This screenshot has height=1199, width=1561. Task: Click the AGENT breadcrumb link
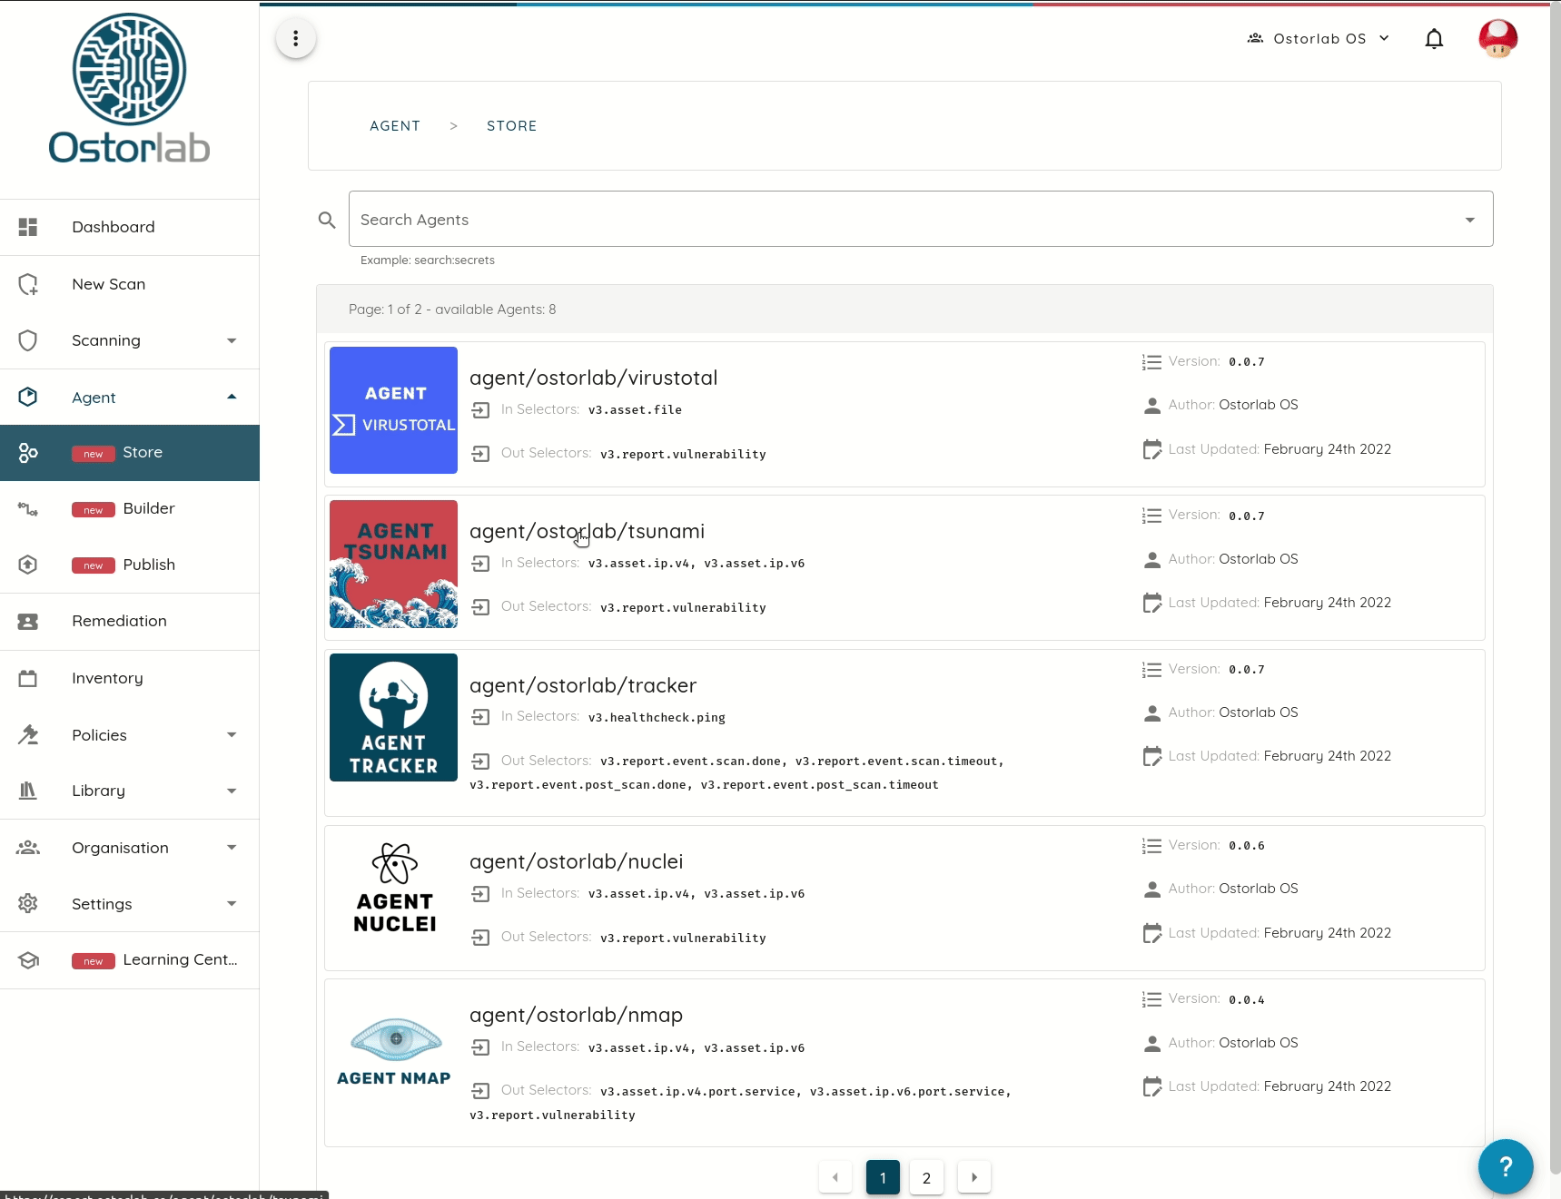click(395, 126)
